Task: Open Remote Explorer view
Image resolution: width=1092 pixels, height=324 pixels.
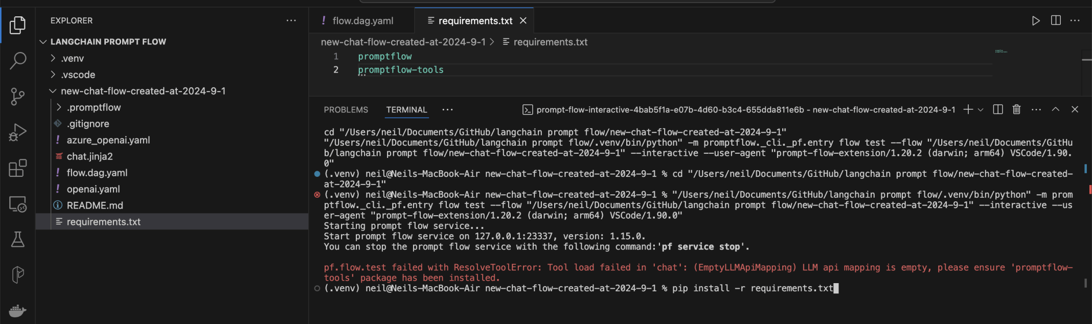Action: [18, 204]
